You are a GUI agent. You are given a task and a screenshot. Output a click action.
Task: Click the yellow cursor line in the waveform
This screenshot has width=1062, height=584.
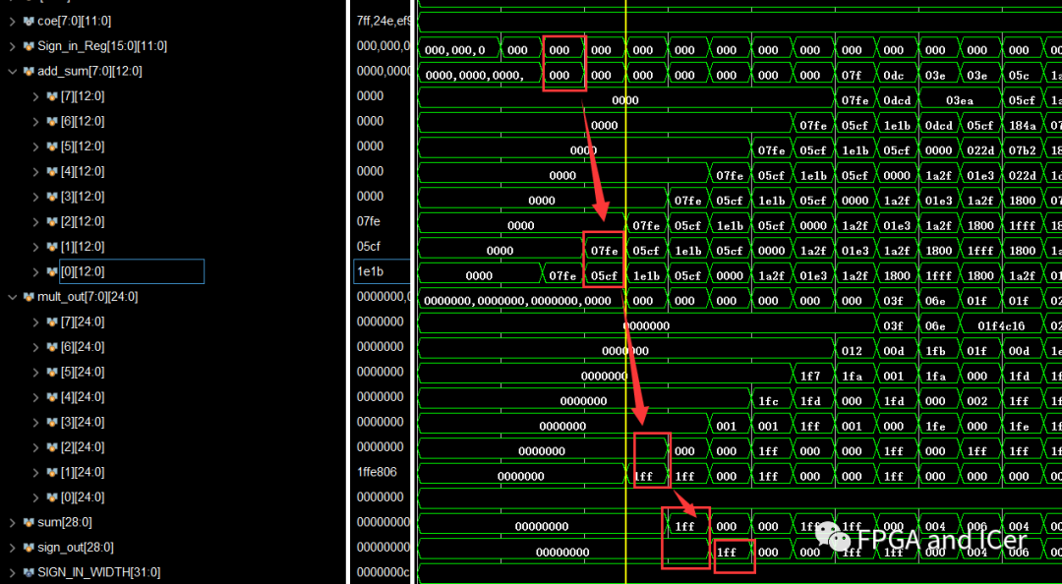click(625, 292)
